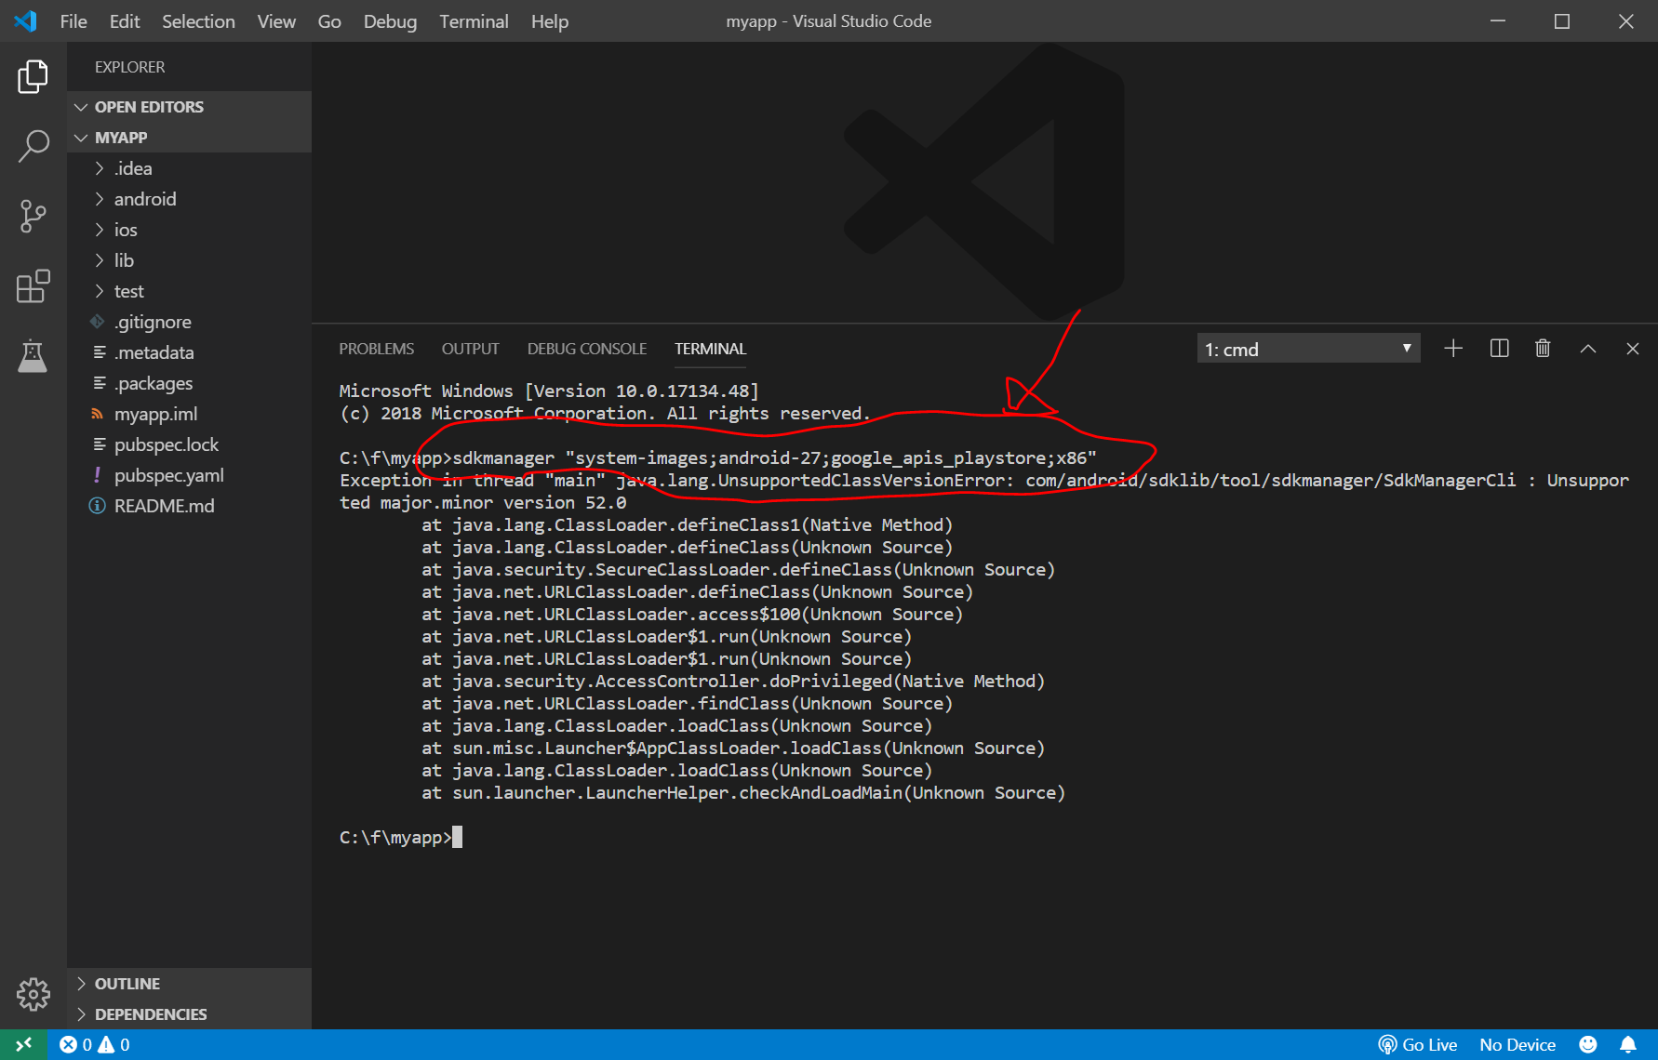Click the VS Code logo icon
1658x1060 pixels.
tap(25, 20)
